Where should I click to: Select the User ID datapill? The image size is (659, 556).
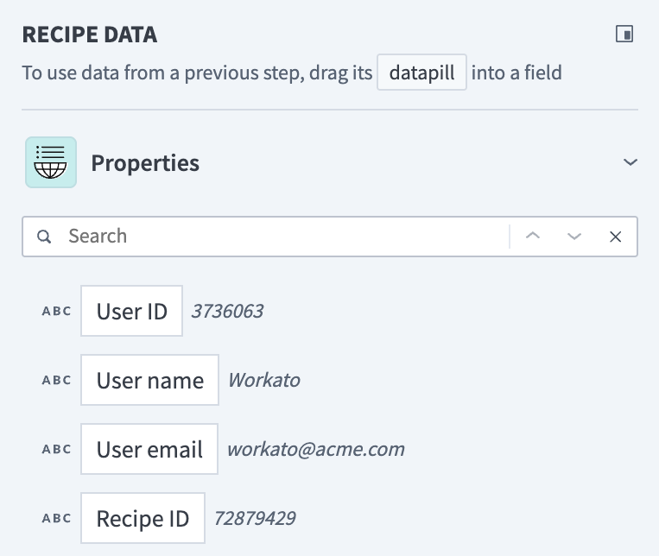pos(131,311)
